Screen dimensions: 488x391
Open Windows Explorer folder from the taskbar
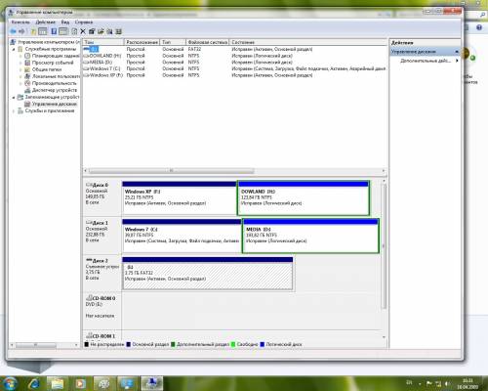[58, 383]
